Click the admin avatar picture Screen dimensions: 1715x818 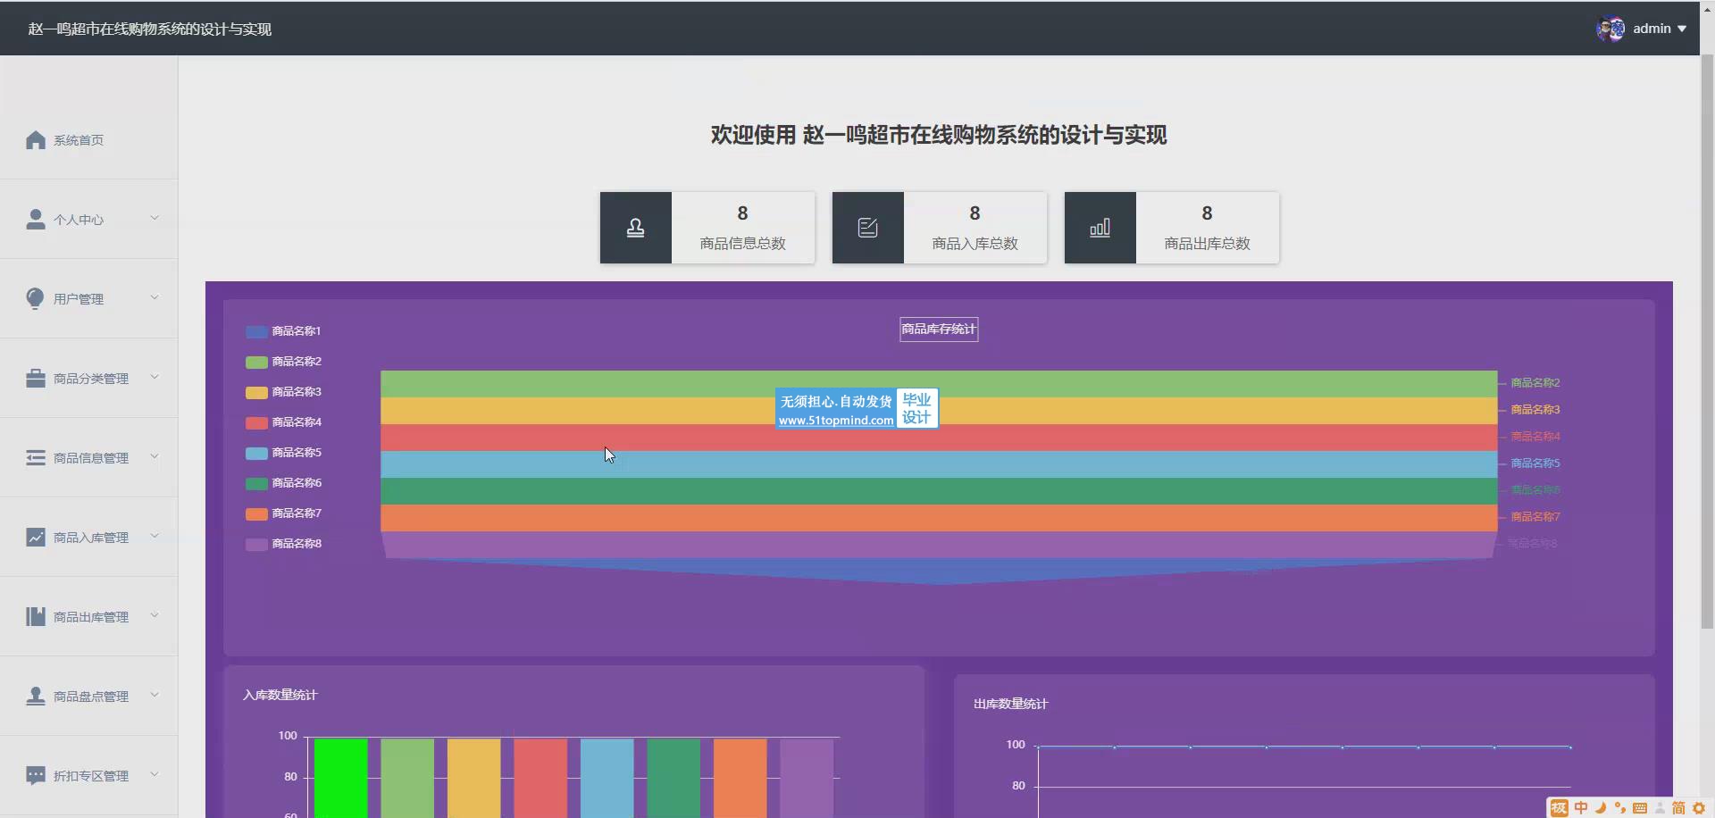[x=1610, y=29]
